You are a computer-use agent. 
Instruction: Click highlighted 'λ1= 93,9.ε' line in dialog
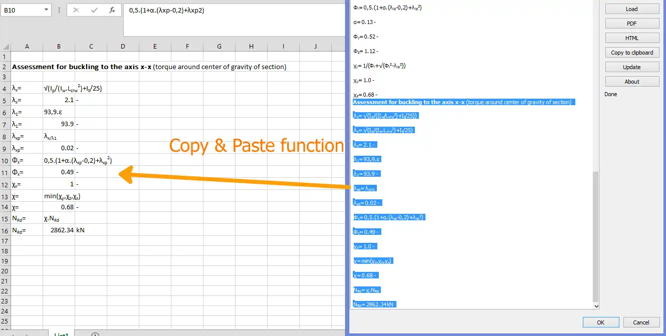pos(367,159)
